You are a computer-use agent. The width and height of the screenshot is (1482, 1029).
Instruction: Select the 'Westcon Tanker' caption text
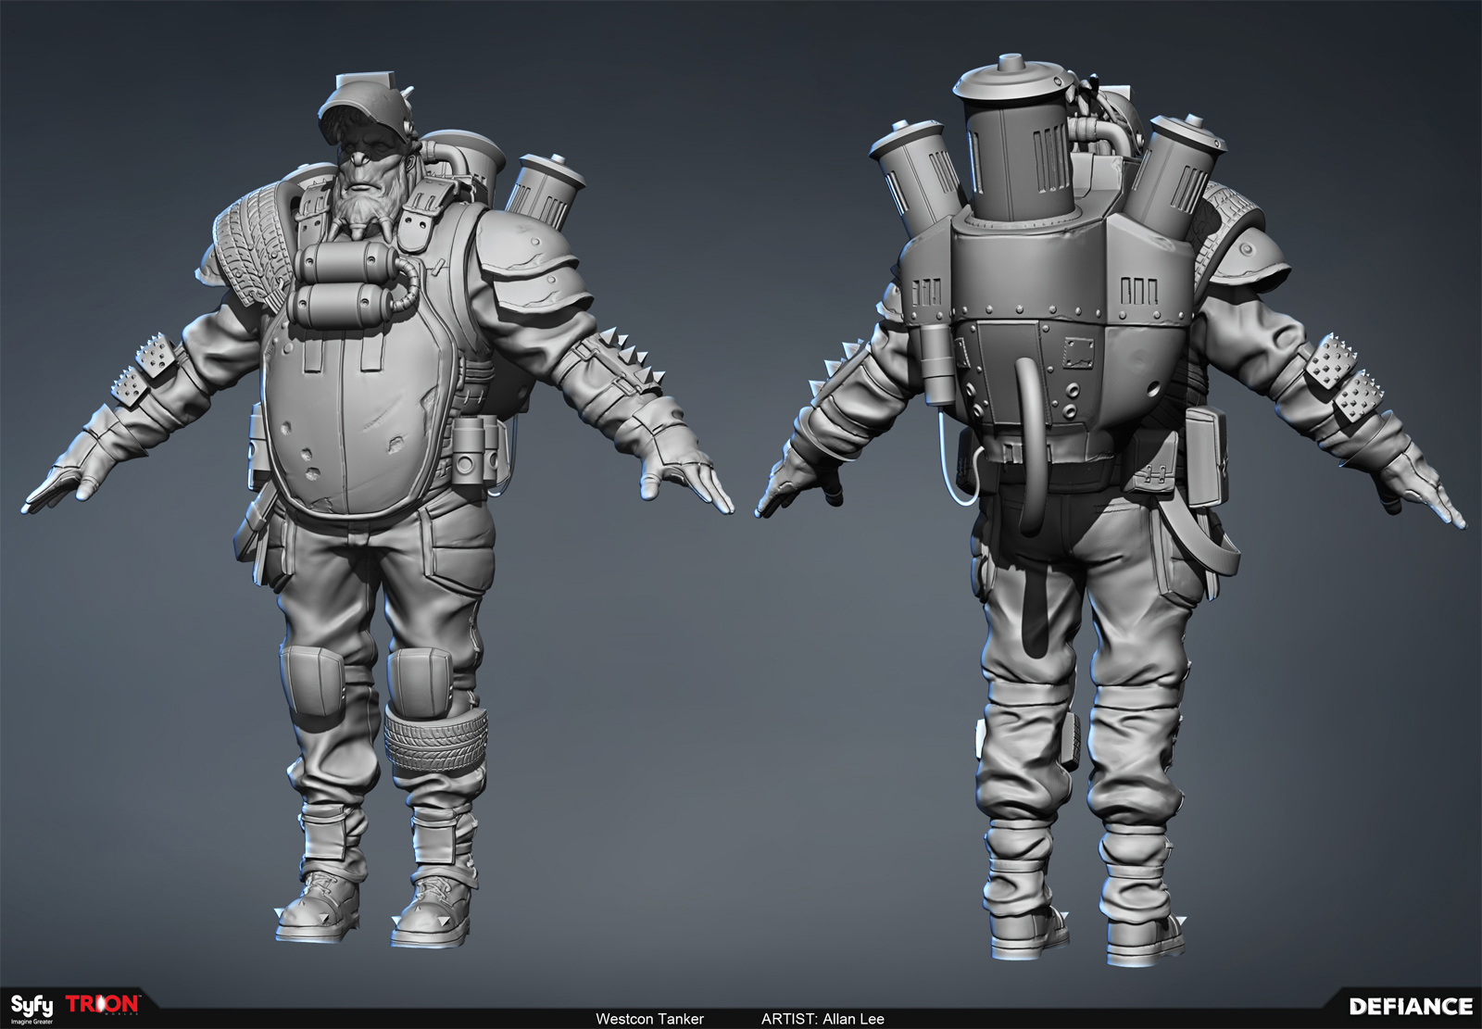[649, 1019]
